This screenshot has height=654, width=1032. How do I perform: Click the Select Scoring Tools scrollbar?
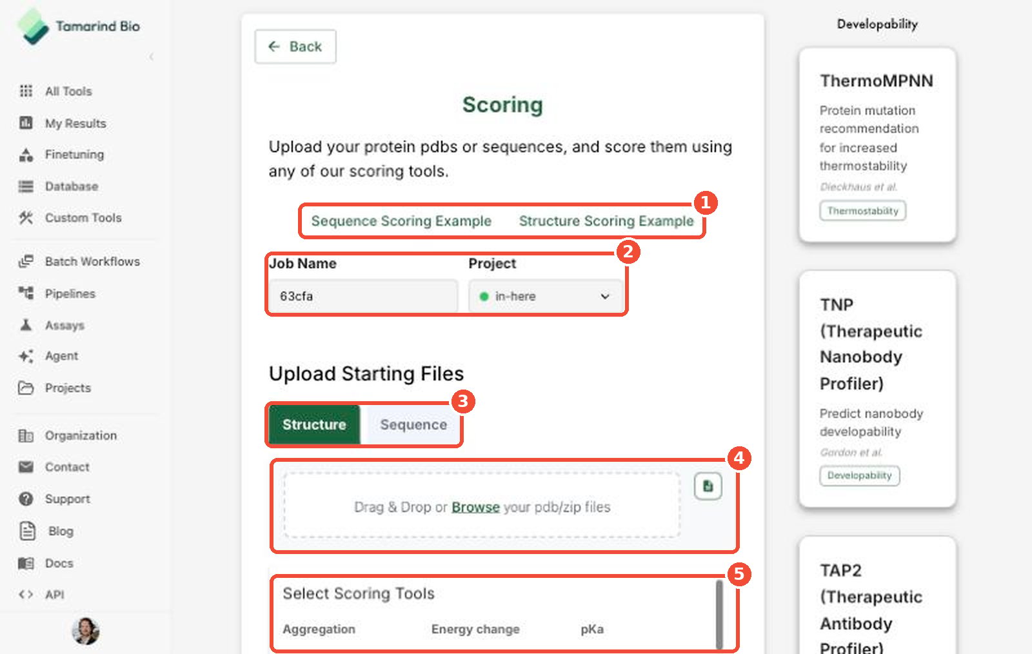coord(719,614)
